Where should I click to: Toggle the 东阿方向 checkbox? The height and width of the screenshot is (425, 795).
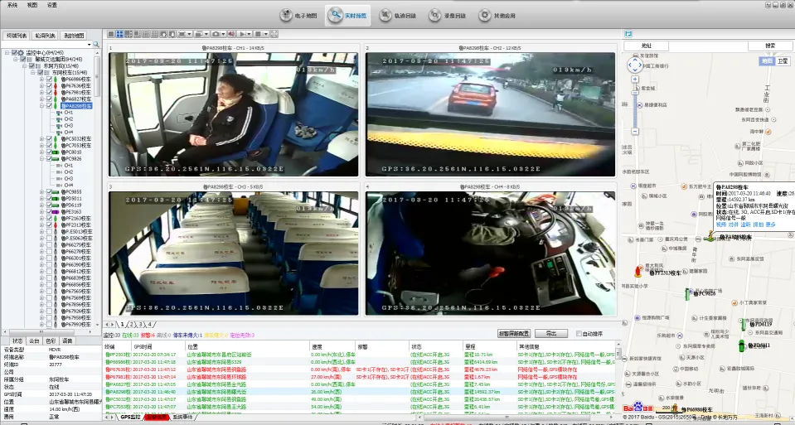(32, 65)
